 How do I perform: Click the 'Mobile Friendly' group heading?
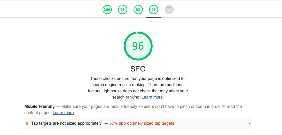click(40, 106)
